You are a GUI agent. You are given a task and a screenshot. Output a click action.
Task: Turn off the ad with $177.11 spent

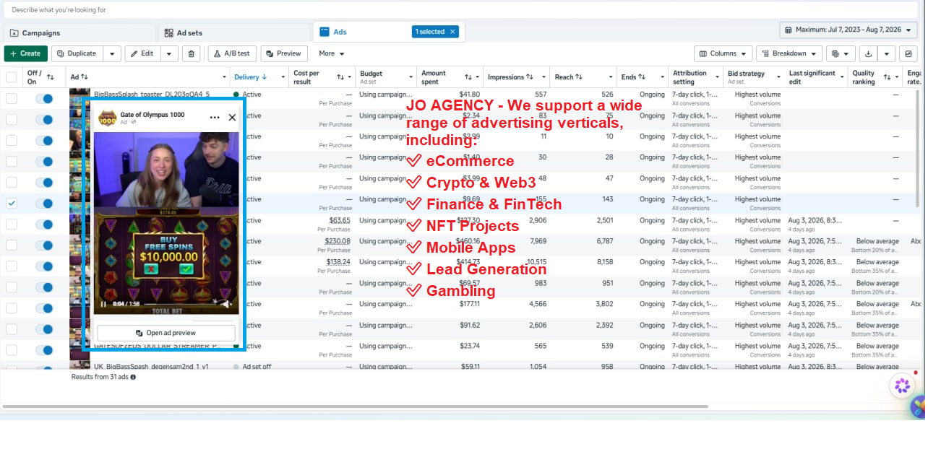coord(44,308)
